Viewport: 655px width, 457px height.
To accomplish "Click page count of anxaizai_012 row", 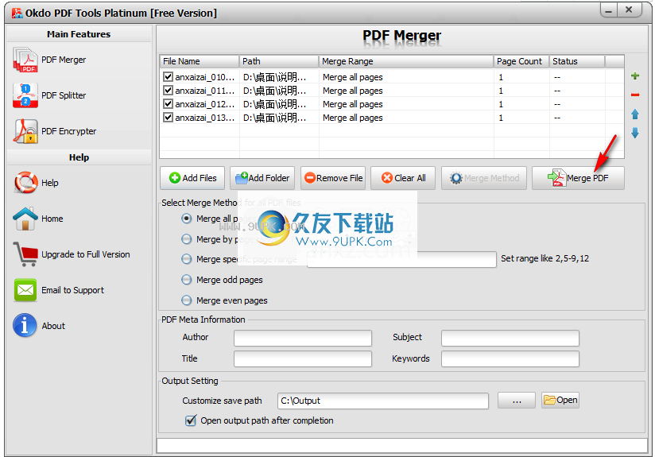I will (521, 104).
